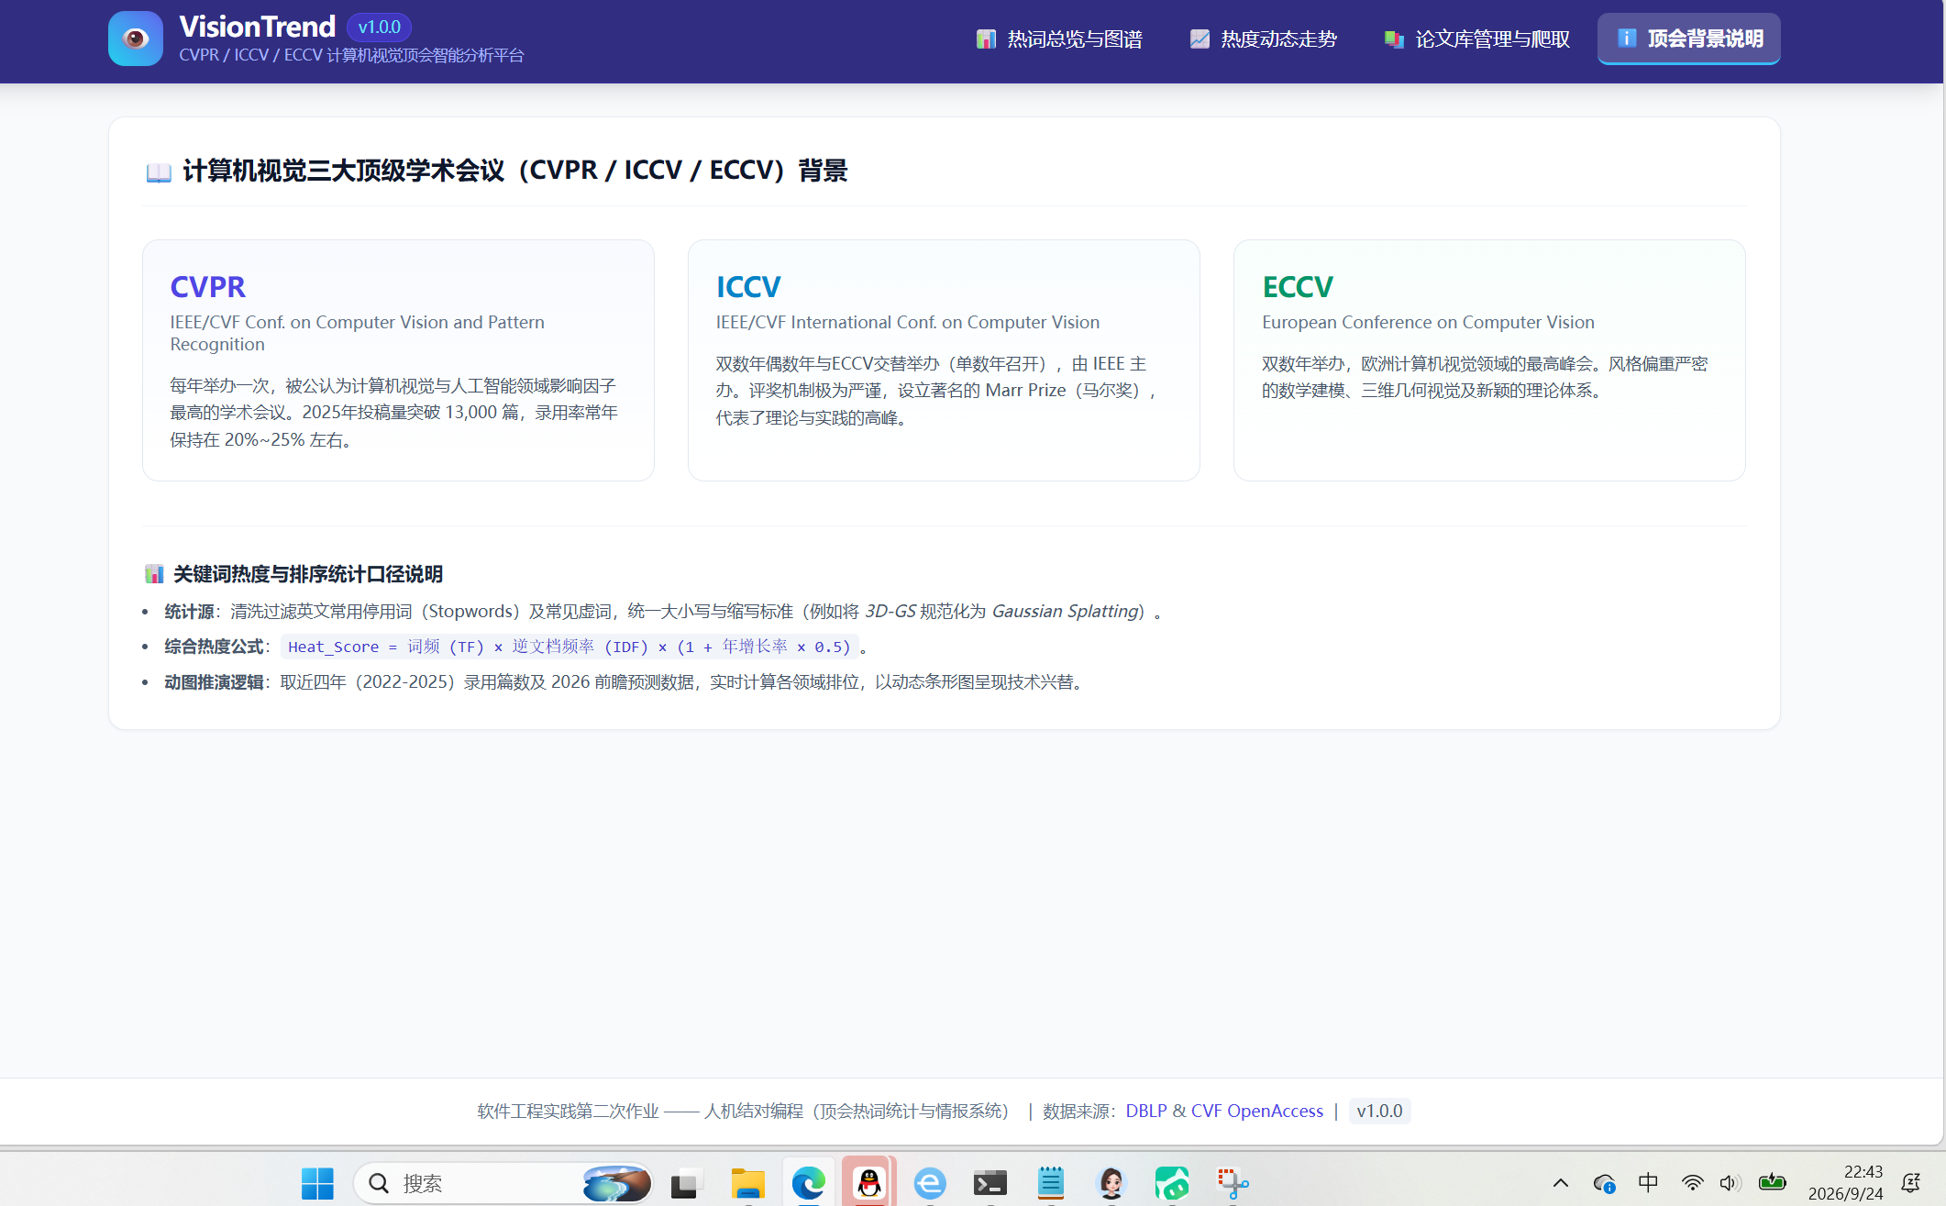Open the clock showing 22:43
Screen dimensions: 1946x1206
pos(1844,1183)
